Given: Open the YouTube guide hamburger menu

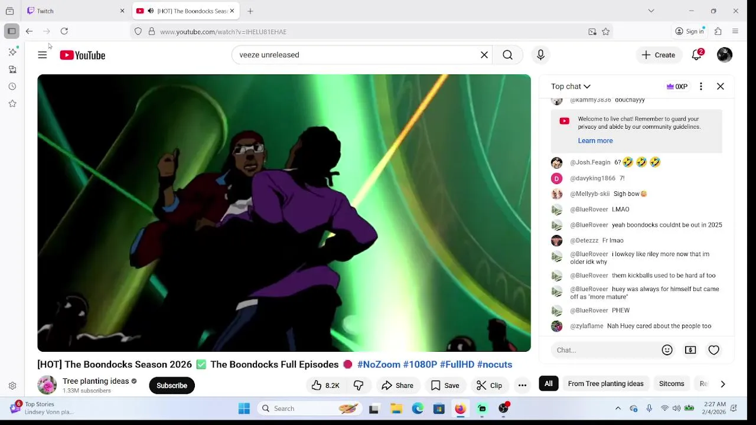Looking at the screenshot, I should [43, 55].
